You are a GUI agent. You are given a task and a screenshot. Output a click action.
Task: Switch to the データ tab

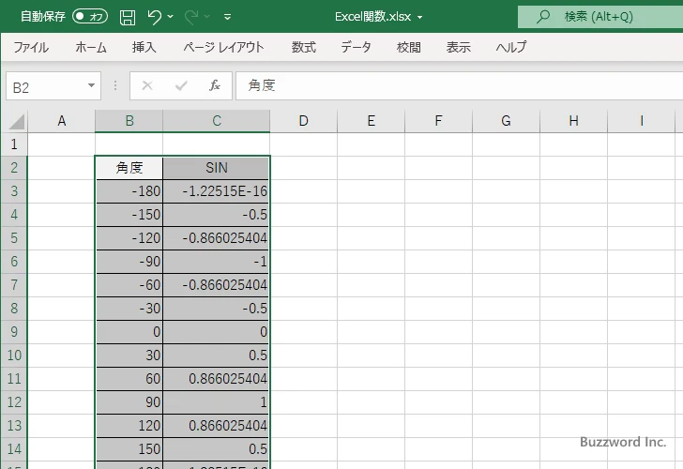(x=356, y=47)
